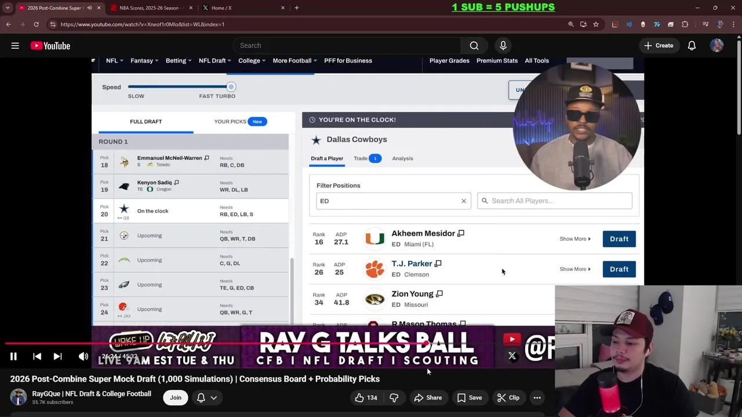The height and width of the screenshot is (417, 742).
Task: Click the YouTube search magnifier button
Action: [x=474, y=46]
